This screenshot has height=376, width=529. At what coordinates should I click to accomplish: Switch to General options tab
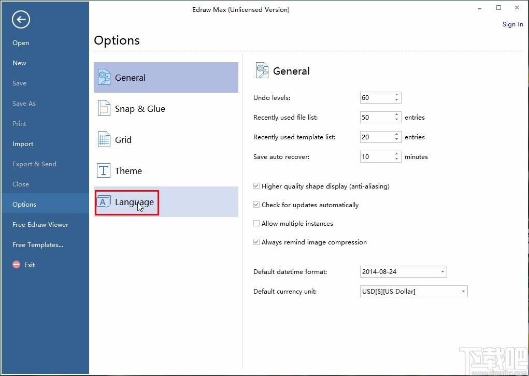click(x=166, y=77)
